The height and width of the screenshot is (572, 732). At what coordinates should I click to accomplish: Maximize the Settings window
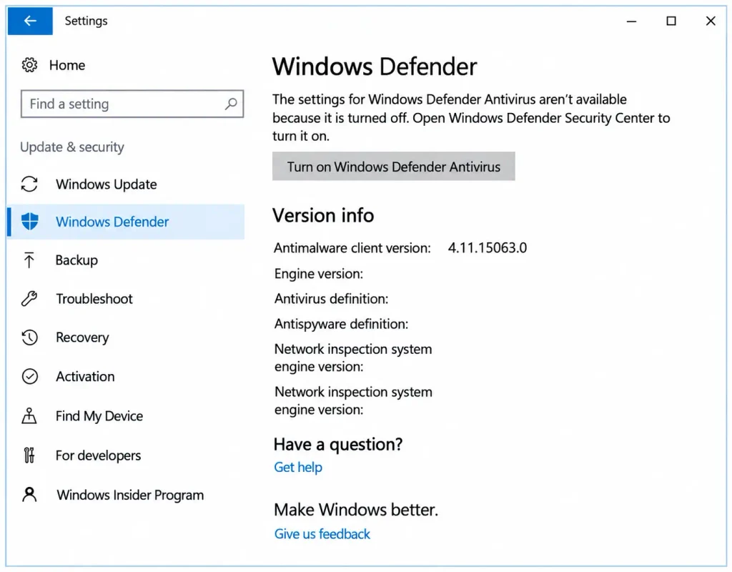click(x=671, y=21)
